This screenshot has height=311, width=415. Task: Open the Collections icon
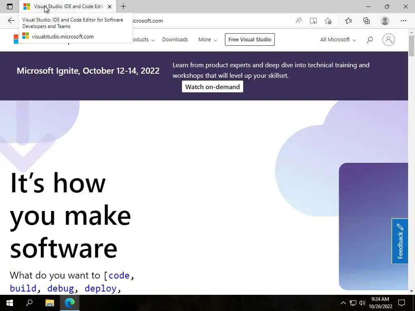[366, 21]
